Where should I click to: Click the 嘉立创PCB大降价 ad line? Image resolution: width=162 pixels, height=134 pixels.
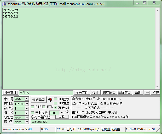pos(96,99)
